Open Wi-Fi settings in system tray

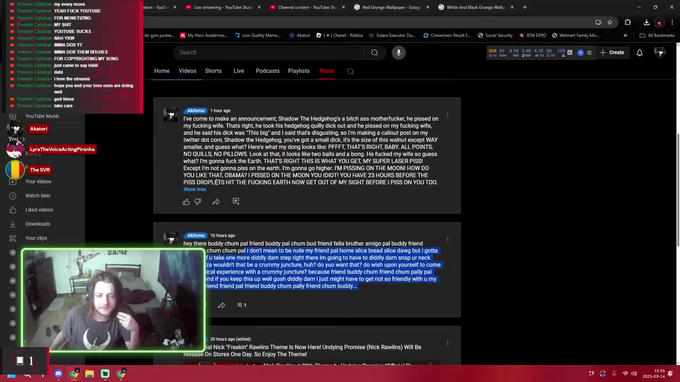pos(625,374)
